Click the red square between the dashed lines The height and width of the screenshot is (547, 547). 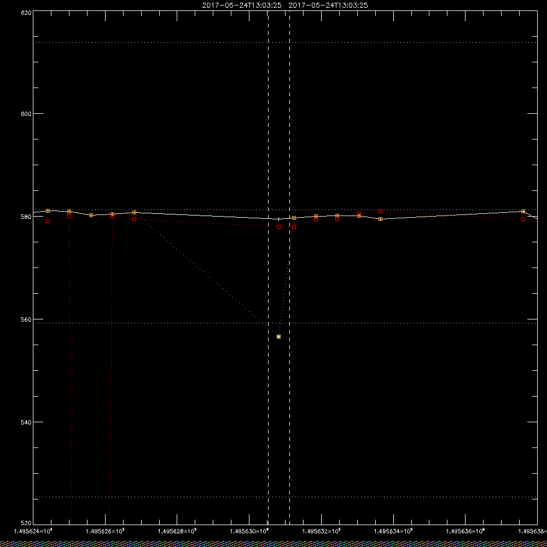[x=279, y=227]
